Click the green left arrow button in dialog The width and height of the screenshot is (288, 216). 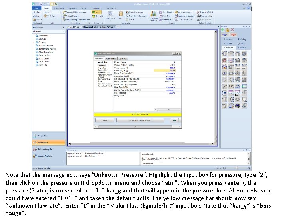(x=174, y=120)
